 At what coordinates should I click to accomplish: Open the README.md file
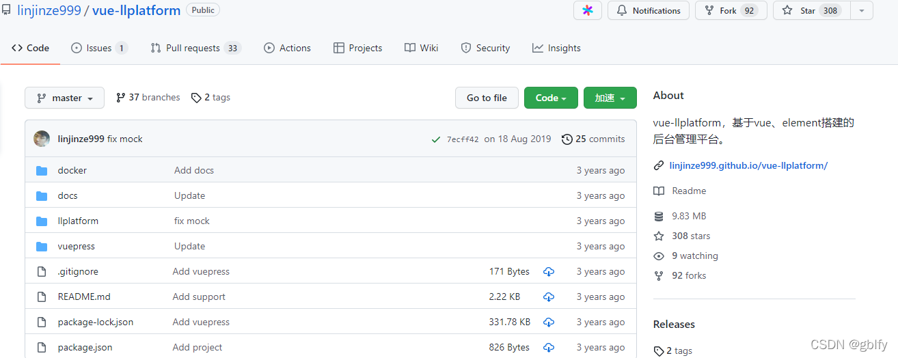(84, 297)
